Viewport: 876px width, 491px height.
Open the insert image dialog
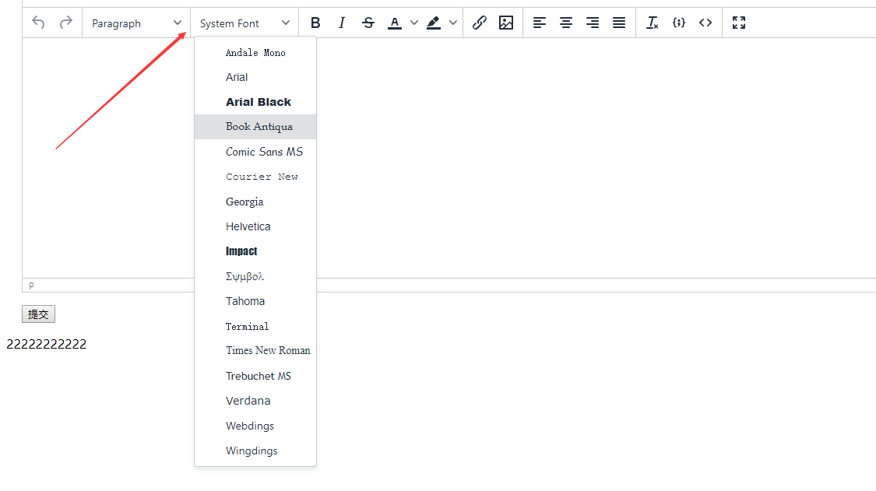(506, 23)
